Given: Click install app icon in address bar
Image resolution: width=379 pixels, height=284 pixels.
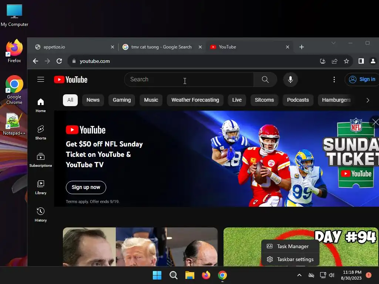Looking at the screenshot, I should [x=323, y=61].
